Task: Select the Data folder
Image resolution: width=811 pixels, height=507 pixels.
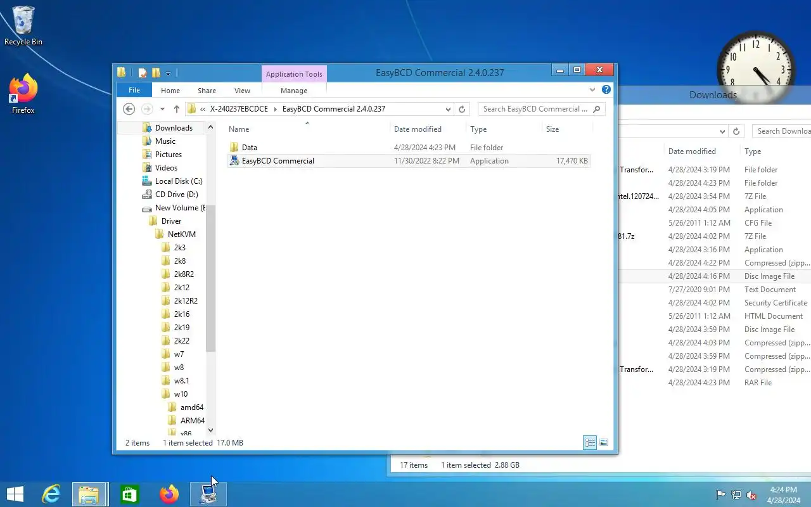Action: [x=408, y=148]
